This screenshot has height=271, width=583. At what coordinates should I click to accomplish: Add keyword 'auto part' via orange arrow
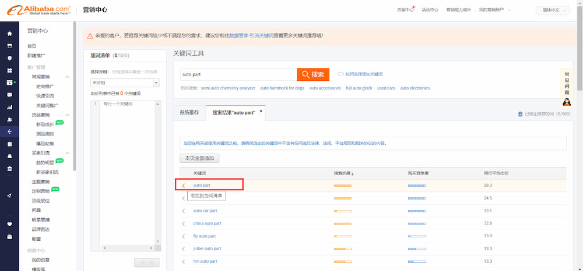[x=183, y=186]
